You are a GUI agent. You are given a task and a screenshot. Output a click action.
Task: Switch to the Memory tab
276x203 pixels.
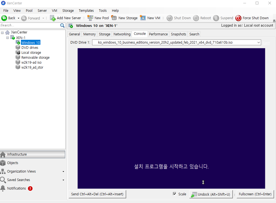[89, 34]
